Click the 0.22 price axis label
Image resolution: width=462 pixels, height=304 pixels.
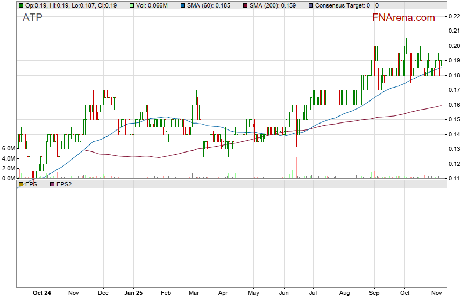tap(454, 17)
